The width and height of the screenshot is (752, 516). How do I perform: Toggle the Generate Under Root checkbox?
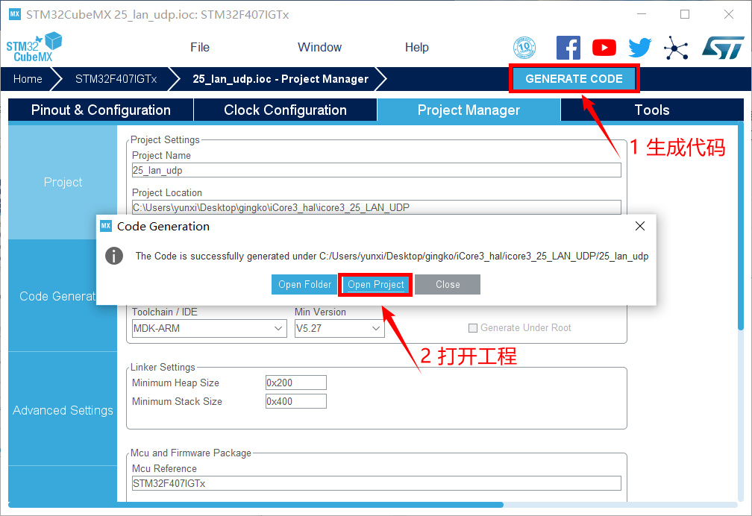[x=472, y=328]
